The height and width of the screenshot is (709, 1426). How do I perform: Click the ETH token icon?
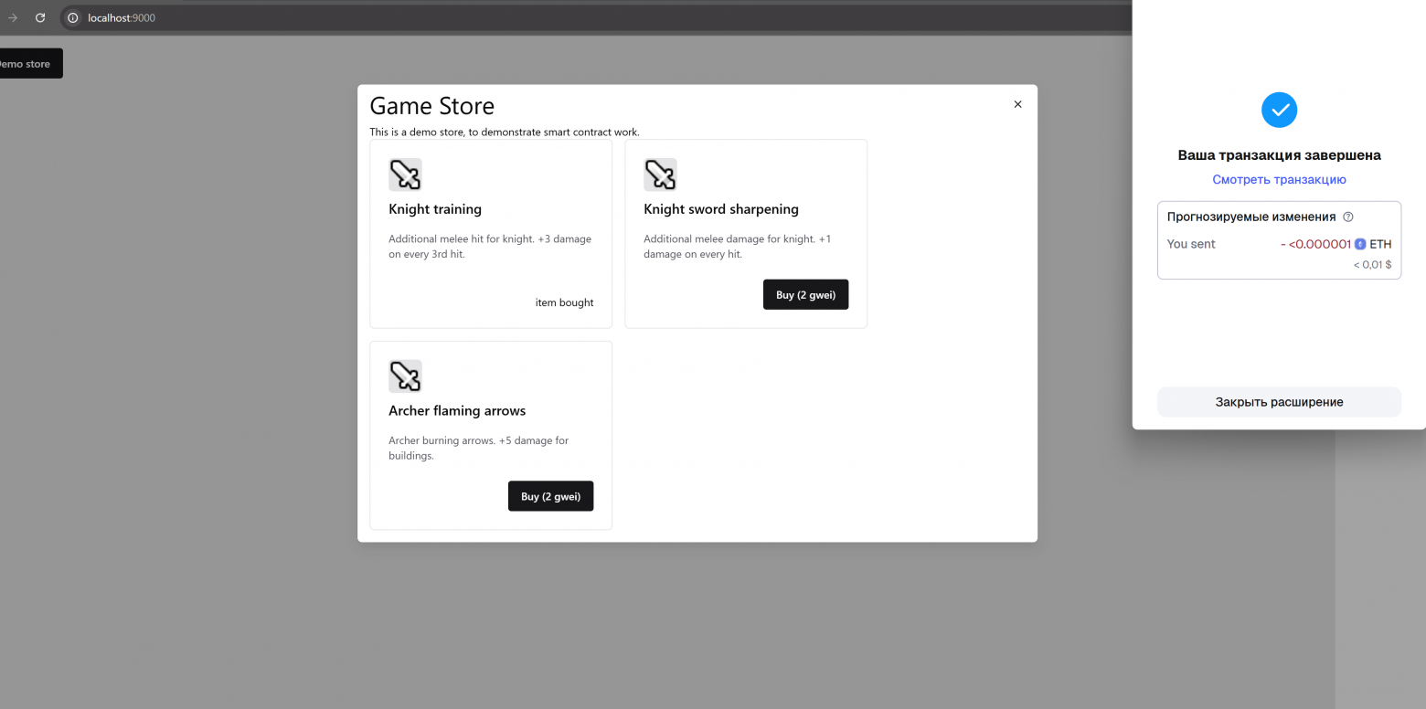point(1360,244)
